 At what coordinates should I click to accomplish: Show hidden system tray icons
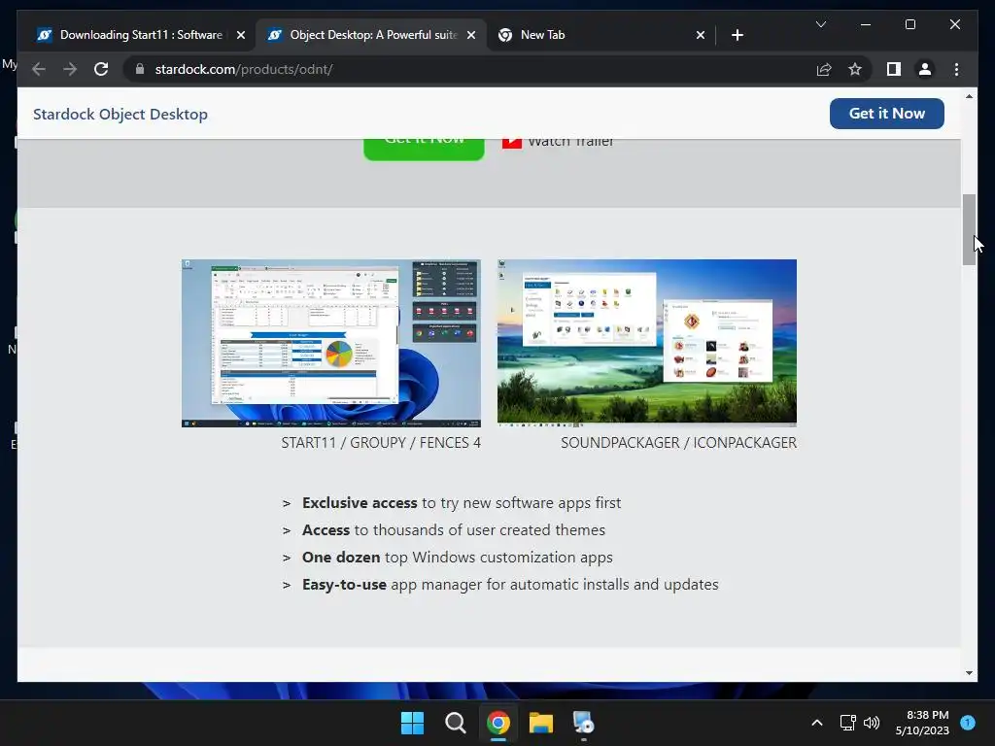[x=816, y=723]
